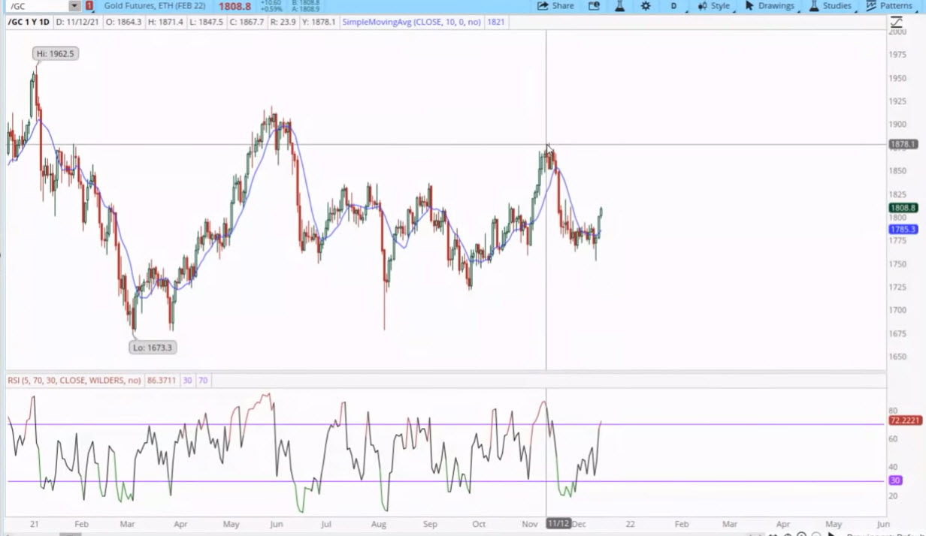Click the Hi: 1962.5 price bubble

coord(56,54)
